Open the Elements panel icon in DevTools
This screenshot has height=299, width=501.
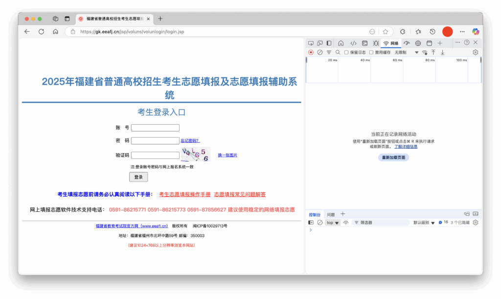[x=353, y=43]
